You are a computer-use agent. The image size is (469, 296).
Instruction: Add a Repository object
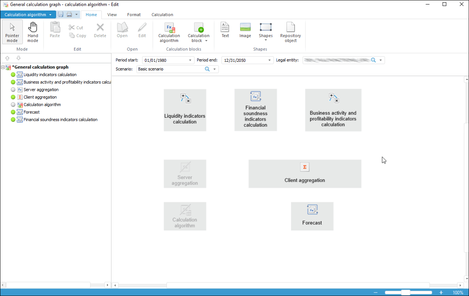tap(290, 32)
